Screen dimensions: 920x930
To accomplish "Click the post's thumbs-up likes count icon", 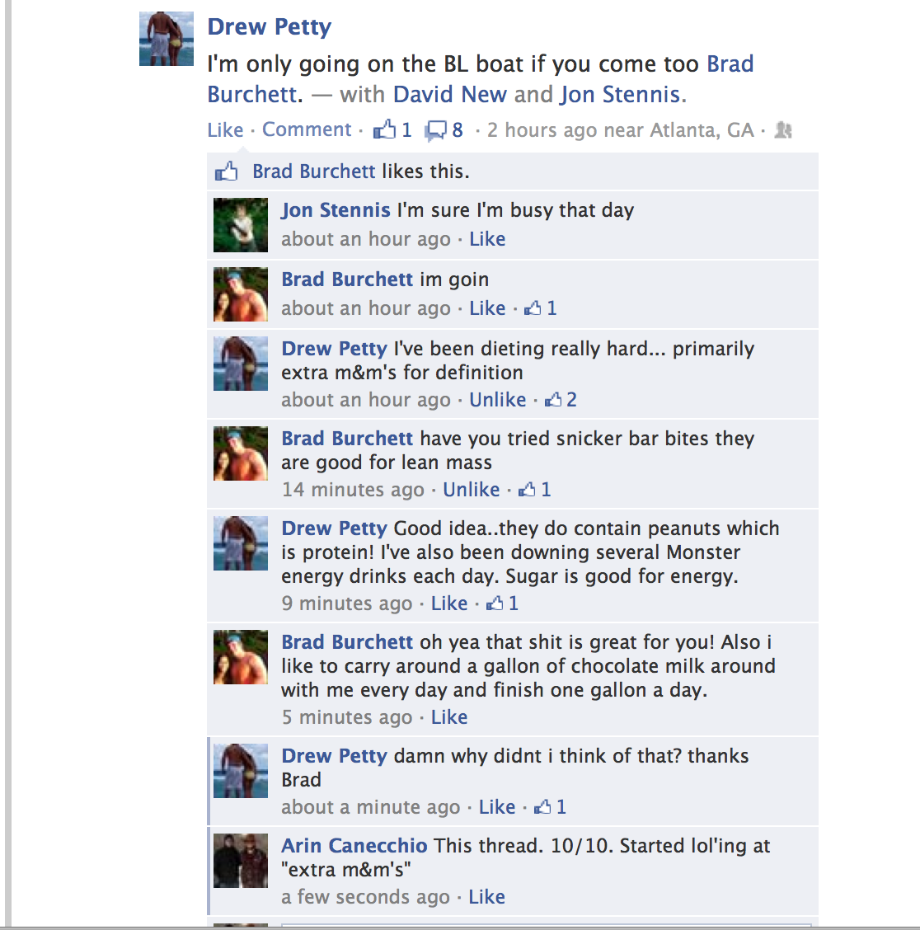I will [384, 129].
